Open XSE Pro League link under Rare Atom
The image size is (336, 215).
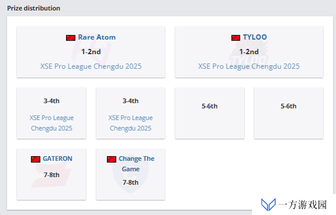[91, 66]
